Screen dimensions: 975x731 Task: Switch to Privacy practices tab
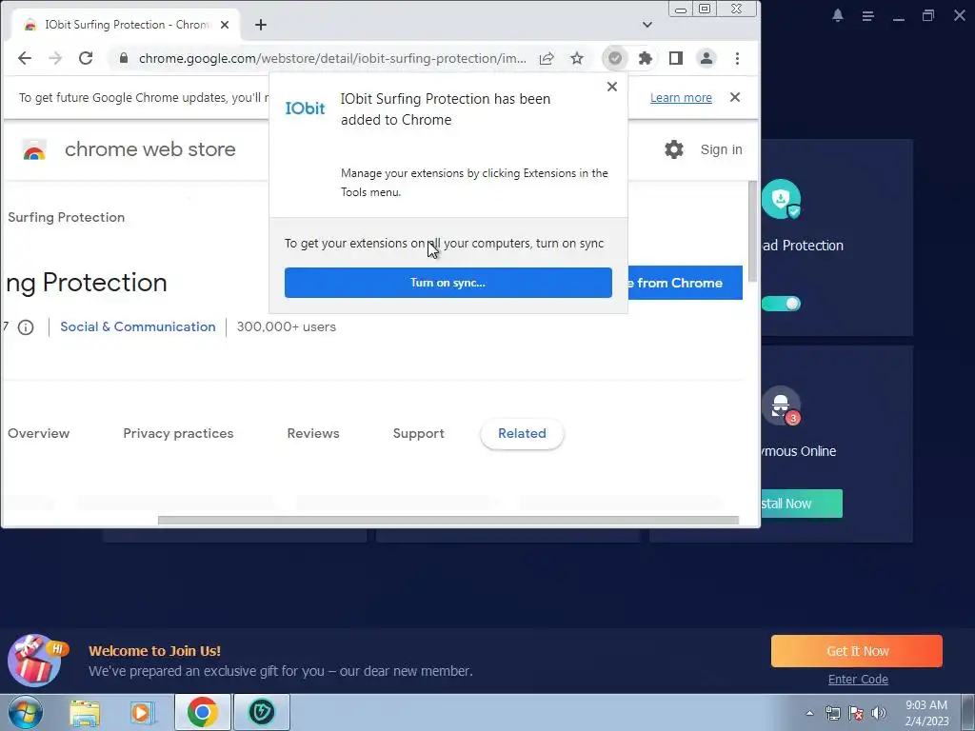pyautogui.click(x=178, y=433)
